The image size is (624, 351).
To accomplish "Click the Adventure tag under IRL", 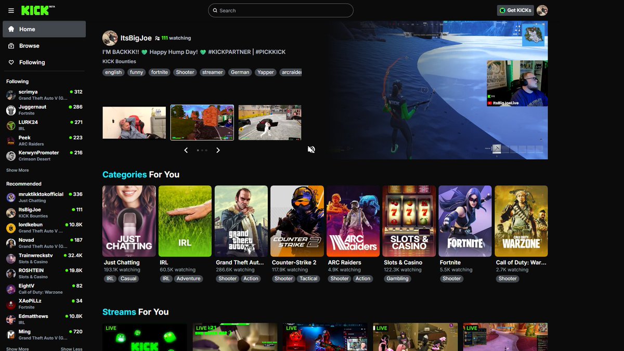I will click(x=188, y=279).
